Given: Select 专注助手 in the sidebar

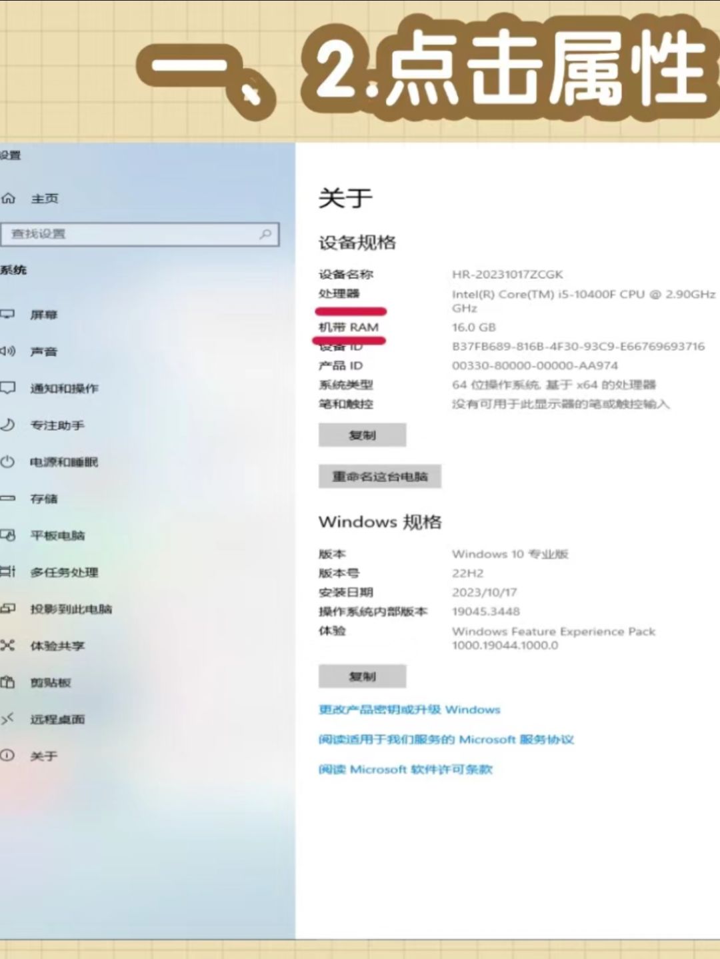Looking at the screenshot, I should pyautogui.click(x=57, y=425).
